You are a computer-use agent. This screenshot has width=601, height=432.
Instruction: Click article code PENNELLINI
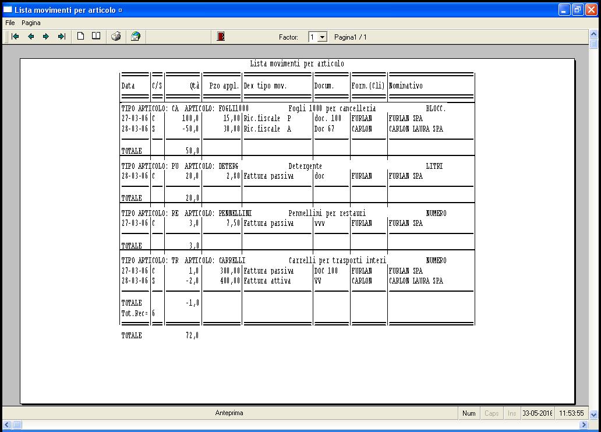pyautogui.click(x=235, y=213)
